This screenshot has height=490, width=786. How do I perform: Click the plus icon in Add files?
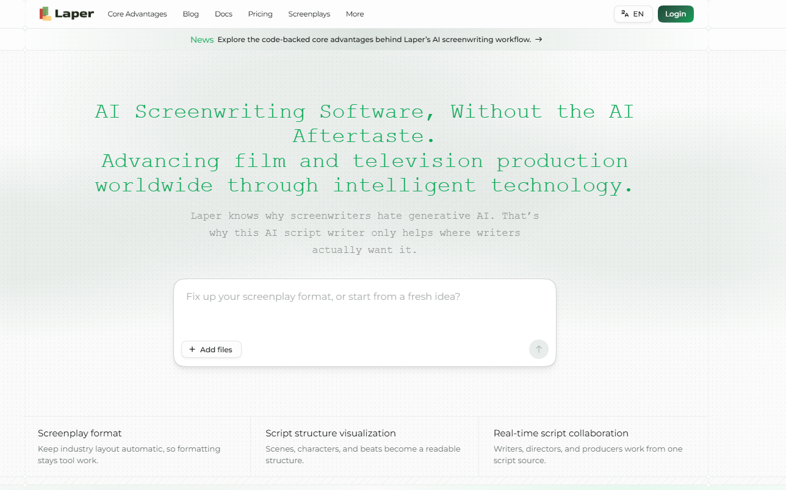(x=192, y=349)
